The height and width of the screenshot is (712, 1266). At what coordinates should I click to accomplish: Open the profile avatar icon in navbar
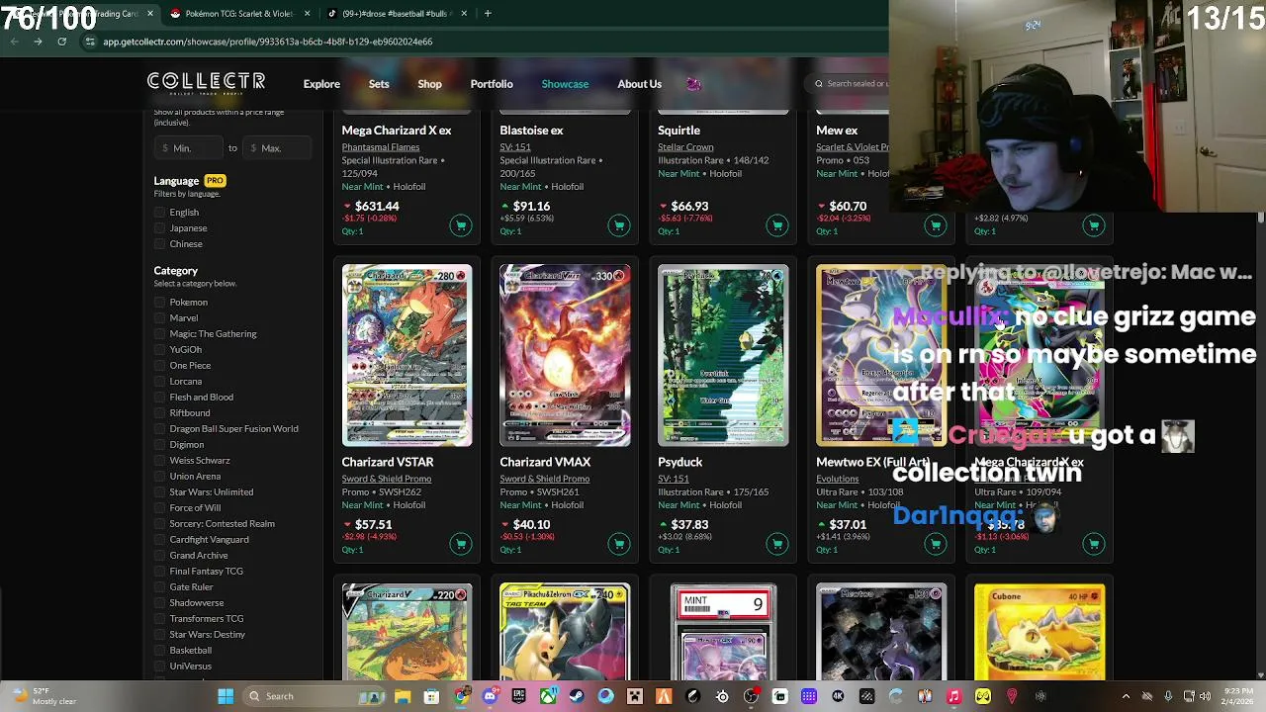693,84
